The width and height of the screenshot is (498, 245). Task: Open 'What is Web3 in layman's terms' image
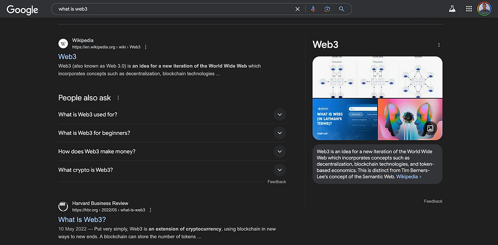click(x=345, y=119)
